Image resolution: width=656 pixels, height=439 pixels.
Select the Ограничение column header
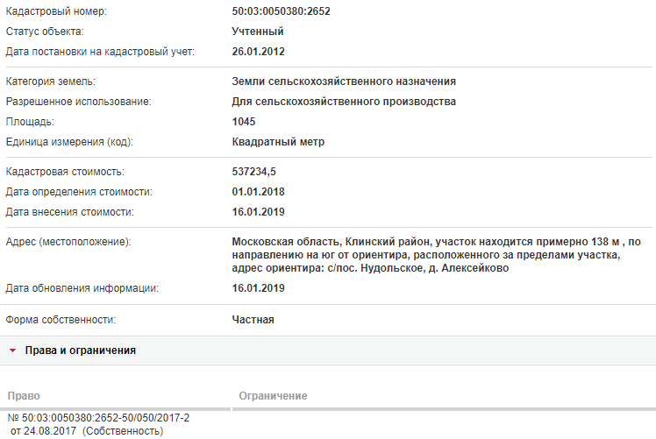274,396
